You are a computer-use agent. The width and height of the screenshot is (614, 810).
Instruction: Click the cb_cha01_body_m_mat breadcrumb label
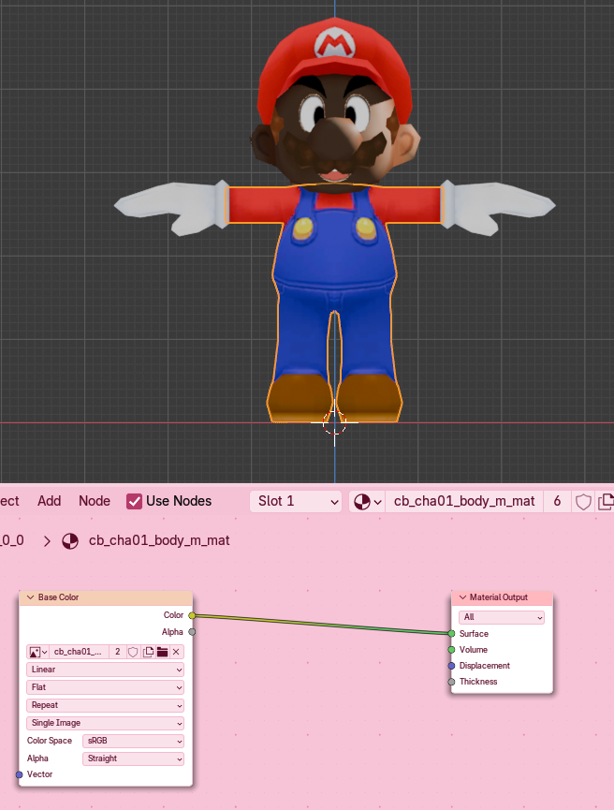pyautogui.click(x=159, y=540)
